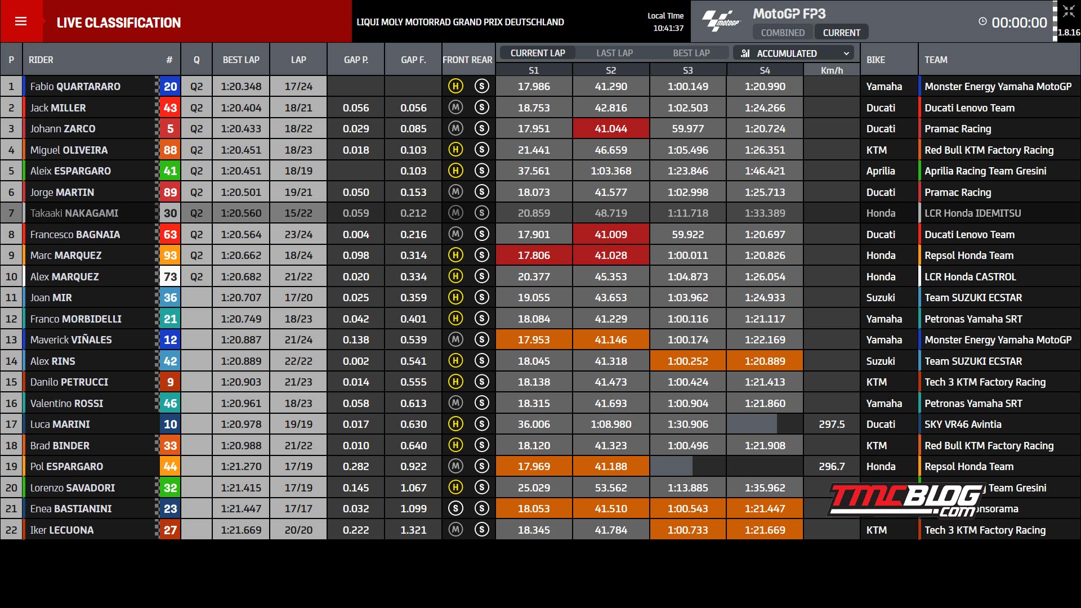The image size is (1081, 608).
Task: Click the bar chart icon beside ACCUMULATED
Action: (745, 53)
